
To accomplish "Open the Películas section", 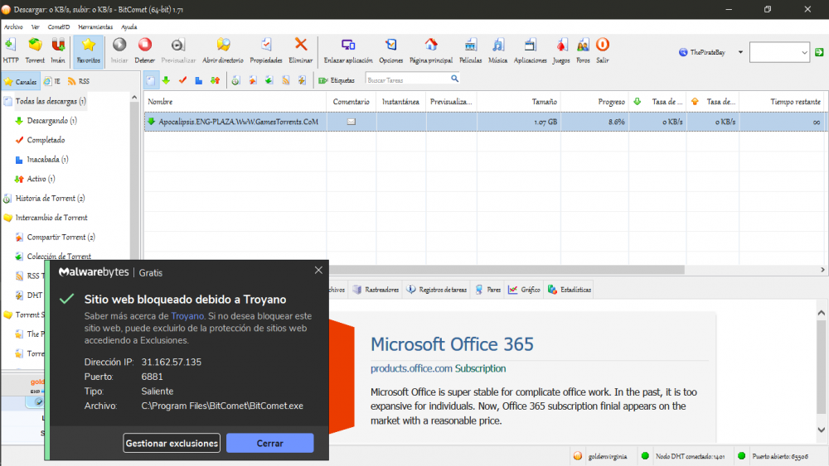I will click(471, 50).
